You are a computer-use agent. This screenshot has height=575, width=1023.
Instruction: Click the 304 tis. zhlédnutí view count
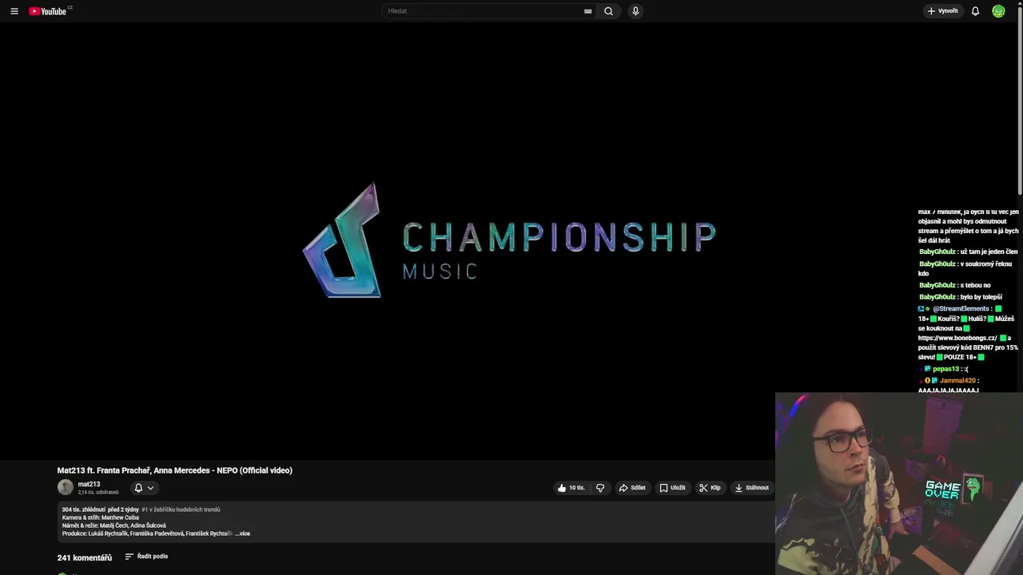(83, 510)
